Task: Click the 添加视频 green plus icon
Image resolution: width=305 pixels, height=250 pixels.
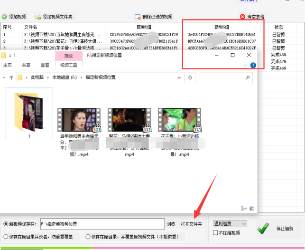Action: point(4,17)
